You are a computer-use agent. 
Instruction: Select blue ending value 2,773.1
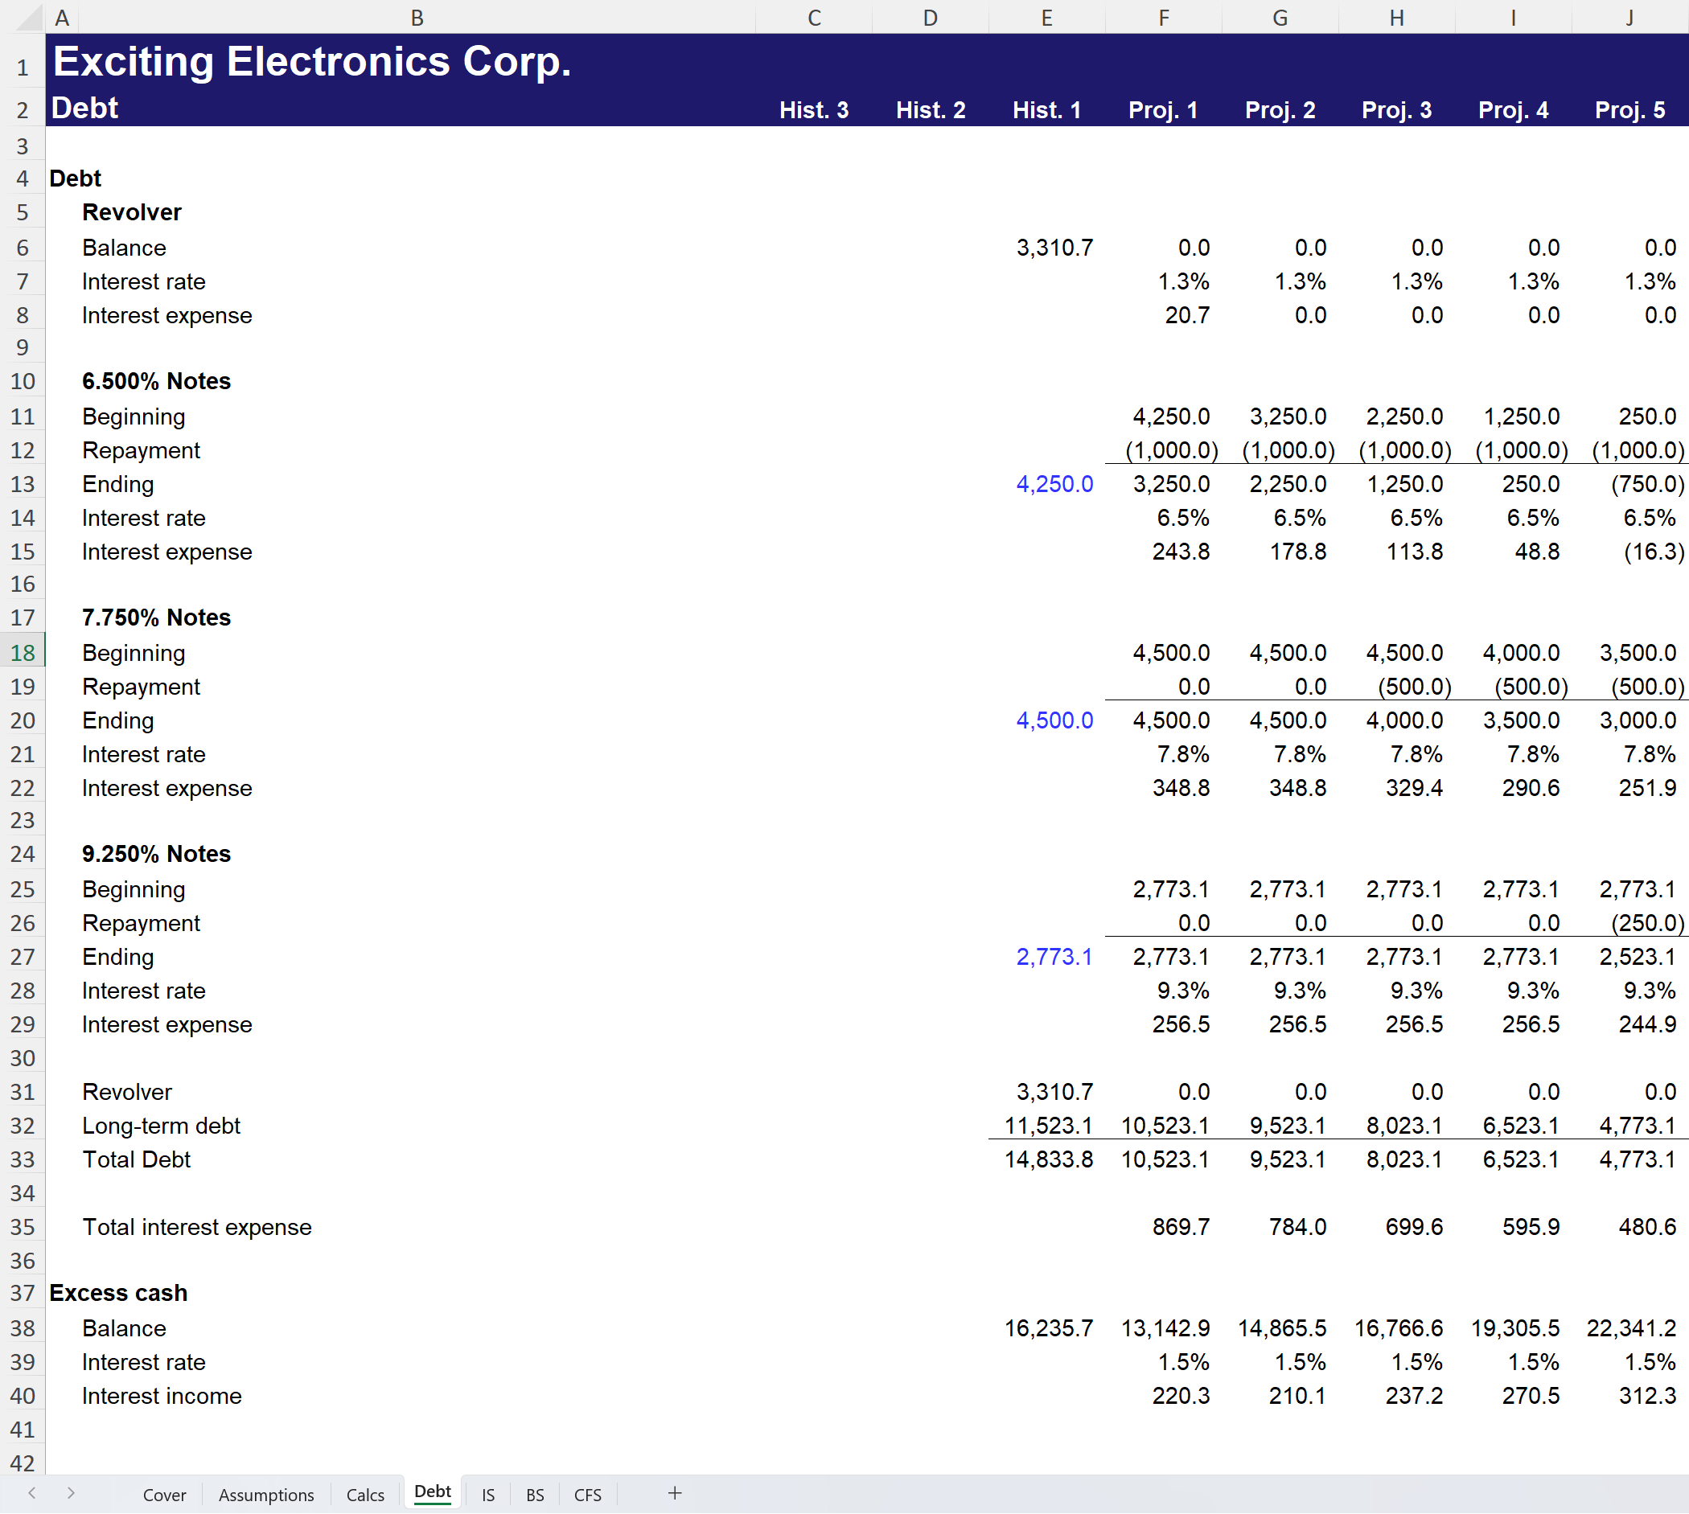1054,957
